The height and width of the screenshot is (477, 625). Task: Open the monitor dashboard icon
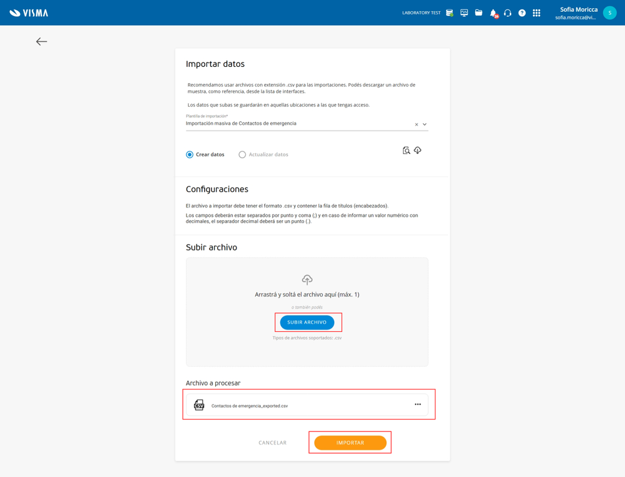[464, 13]
